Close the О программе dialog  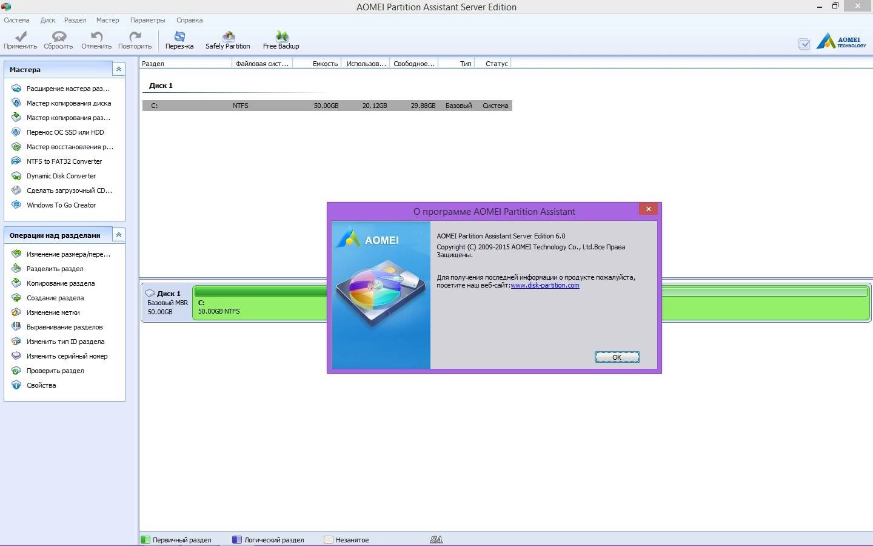[x=648, y=209]
